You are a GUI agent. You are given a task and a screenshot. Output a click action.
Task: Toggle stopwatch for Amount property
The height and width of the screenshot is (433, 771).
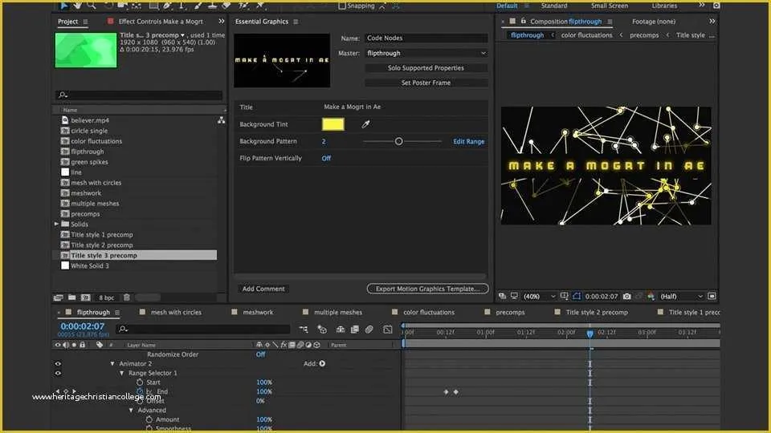click(149, 419)
